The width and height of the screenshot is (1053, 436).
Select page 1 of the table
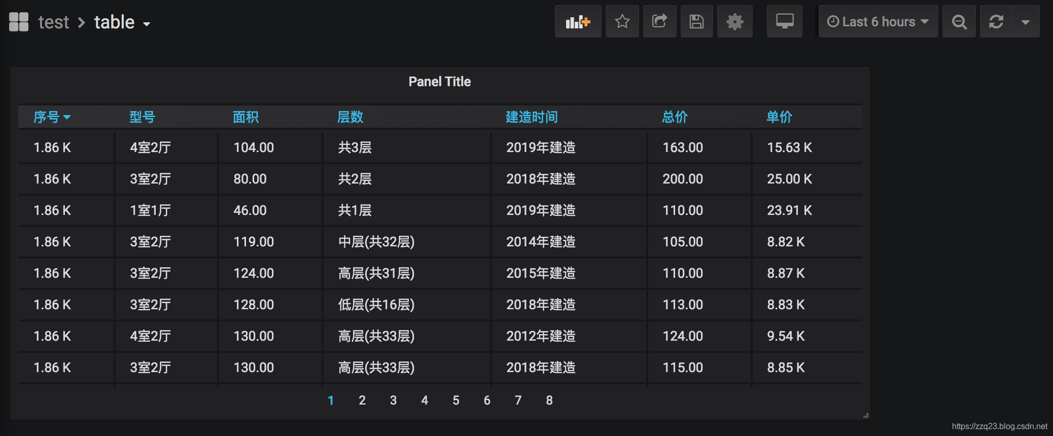(x=331, y=401)
